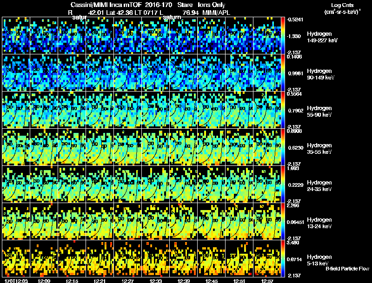Click the 12:27 time label

tap(127, 281)
